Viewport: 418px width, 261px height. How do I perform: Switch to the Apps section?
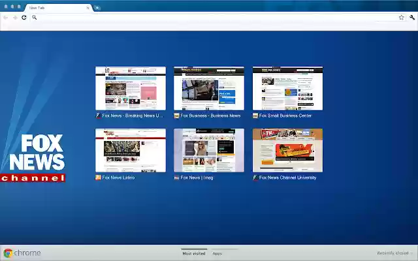217,253
